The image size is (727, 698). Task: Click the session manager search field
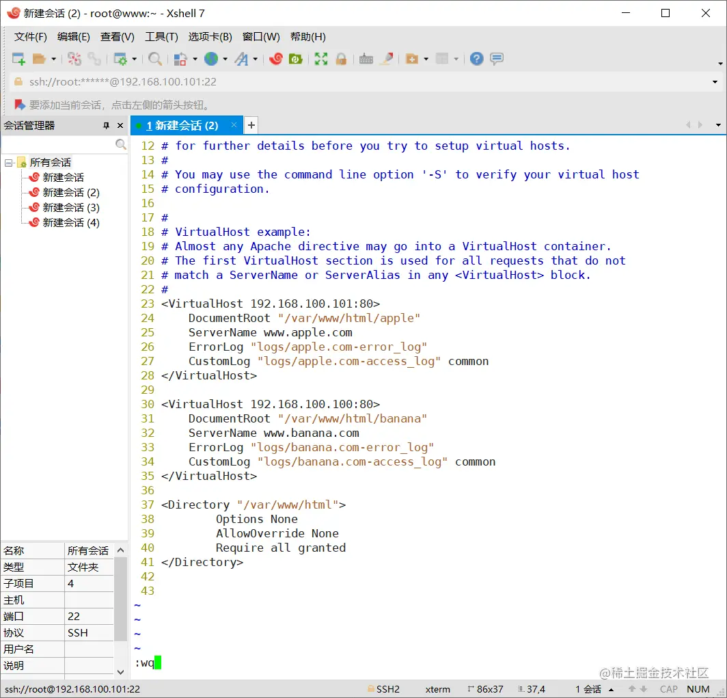[x=58, y=144]
